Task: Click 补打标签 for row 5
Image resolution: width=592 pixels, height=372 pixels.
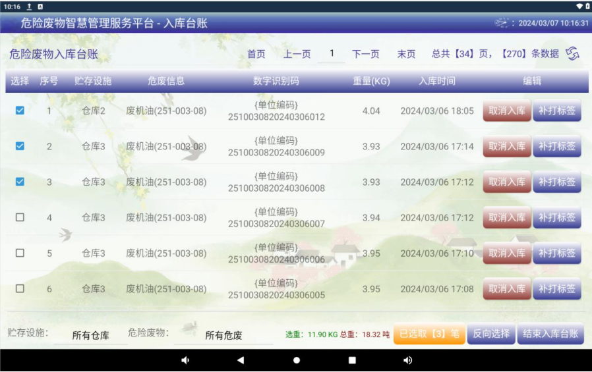Action: pos(557,253)
